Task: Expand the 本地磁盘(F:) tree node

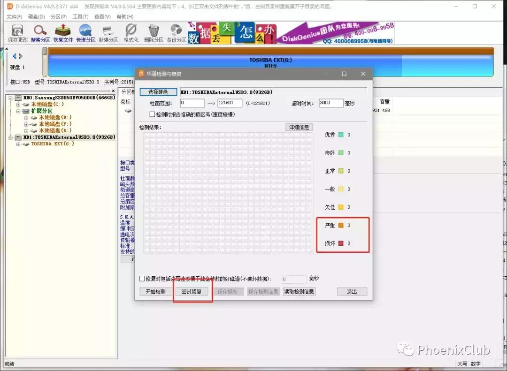Action: click(26, 124)
